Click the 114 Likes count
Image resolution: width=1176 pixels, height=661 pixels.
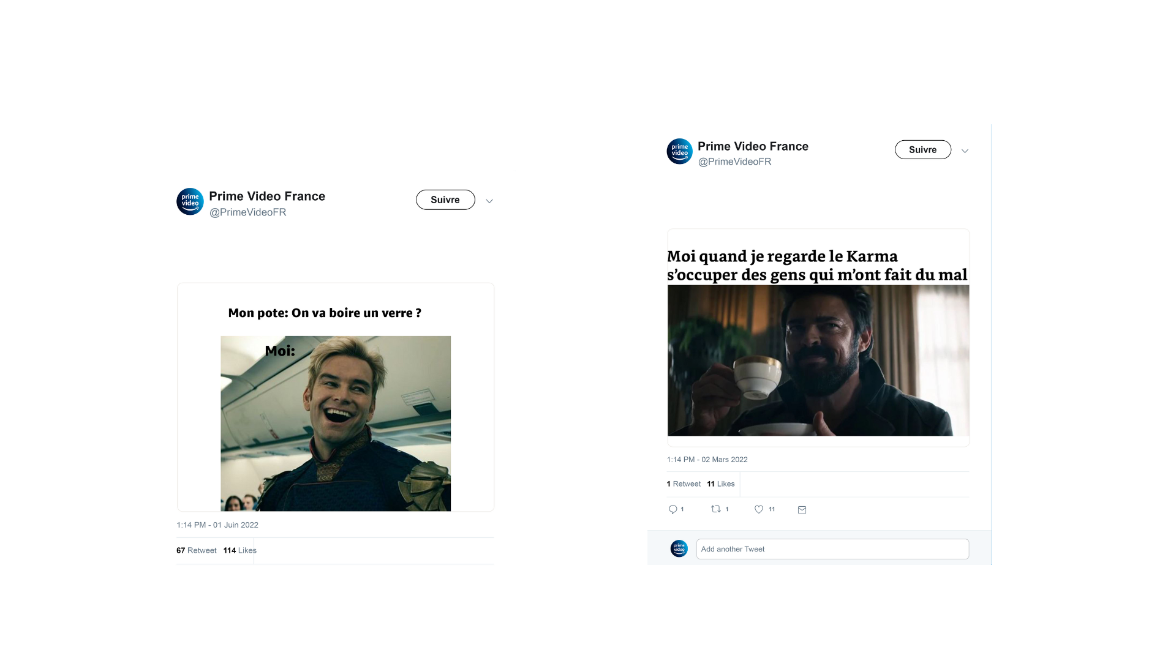239,551
